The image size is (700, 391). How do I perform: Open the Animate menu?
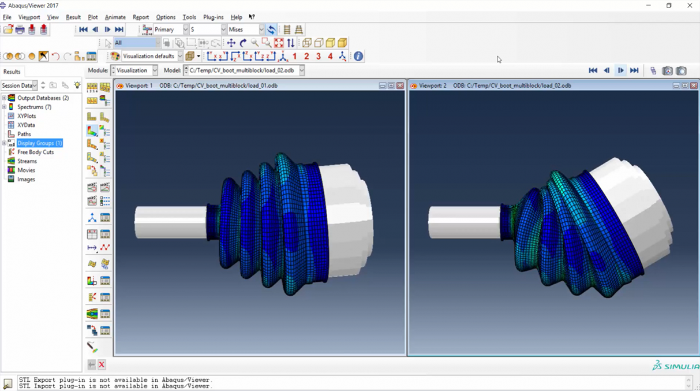(115, 17)
